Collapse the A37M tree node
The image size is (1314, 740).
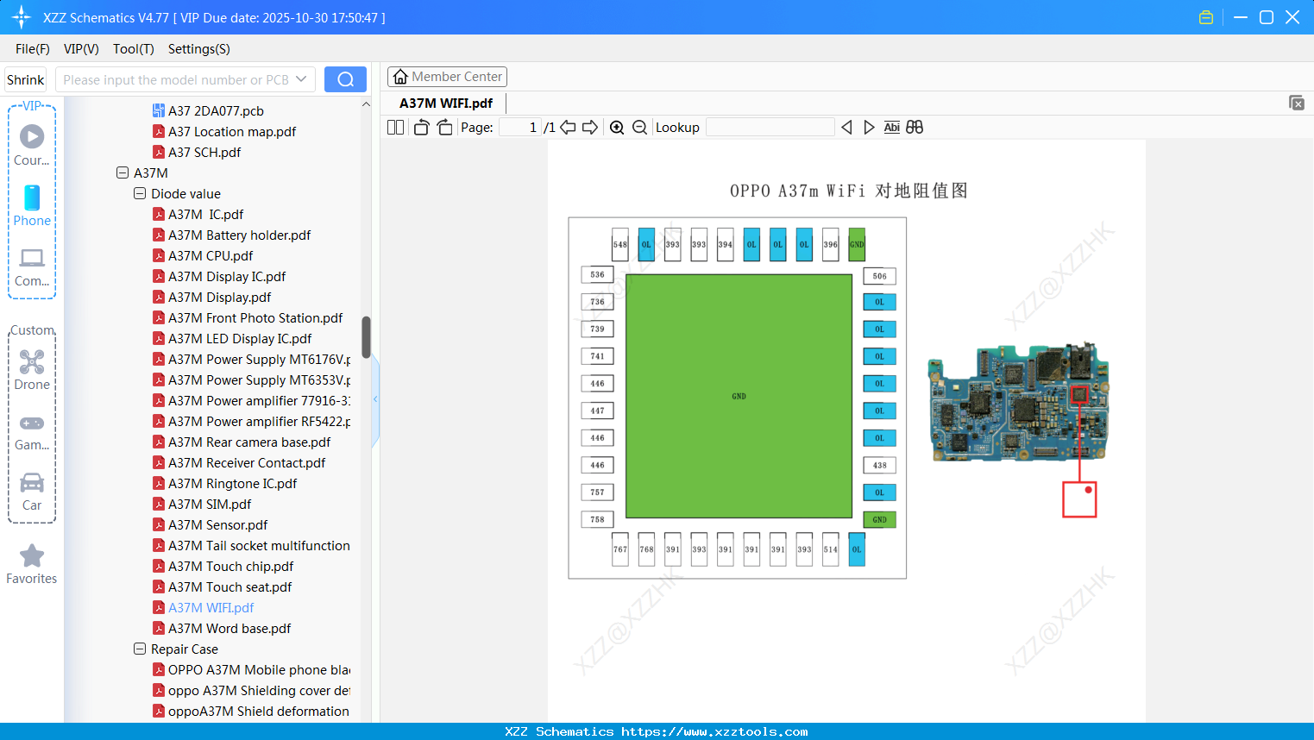click(123, 172)
